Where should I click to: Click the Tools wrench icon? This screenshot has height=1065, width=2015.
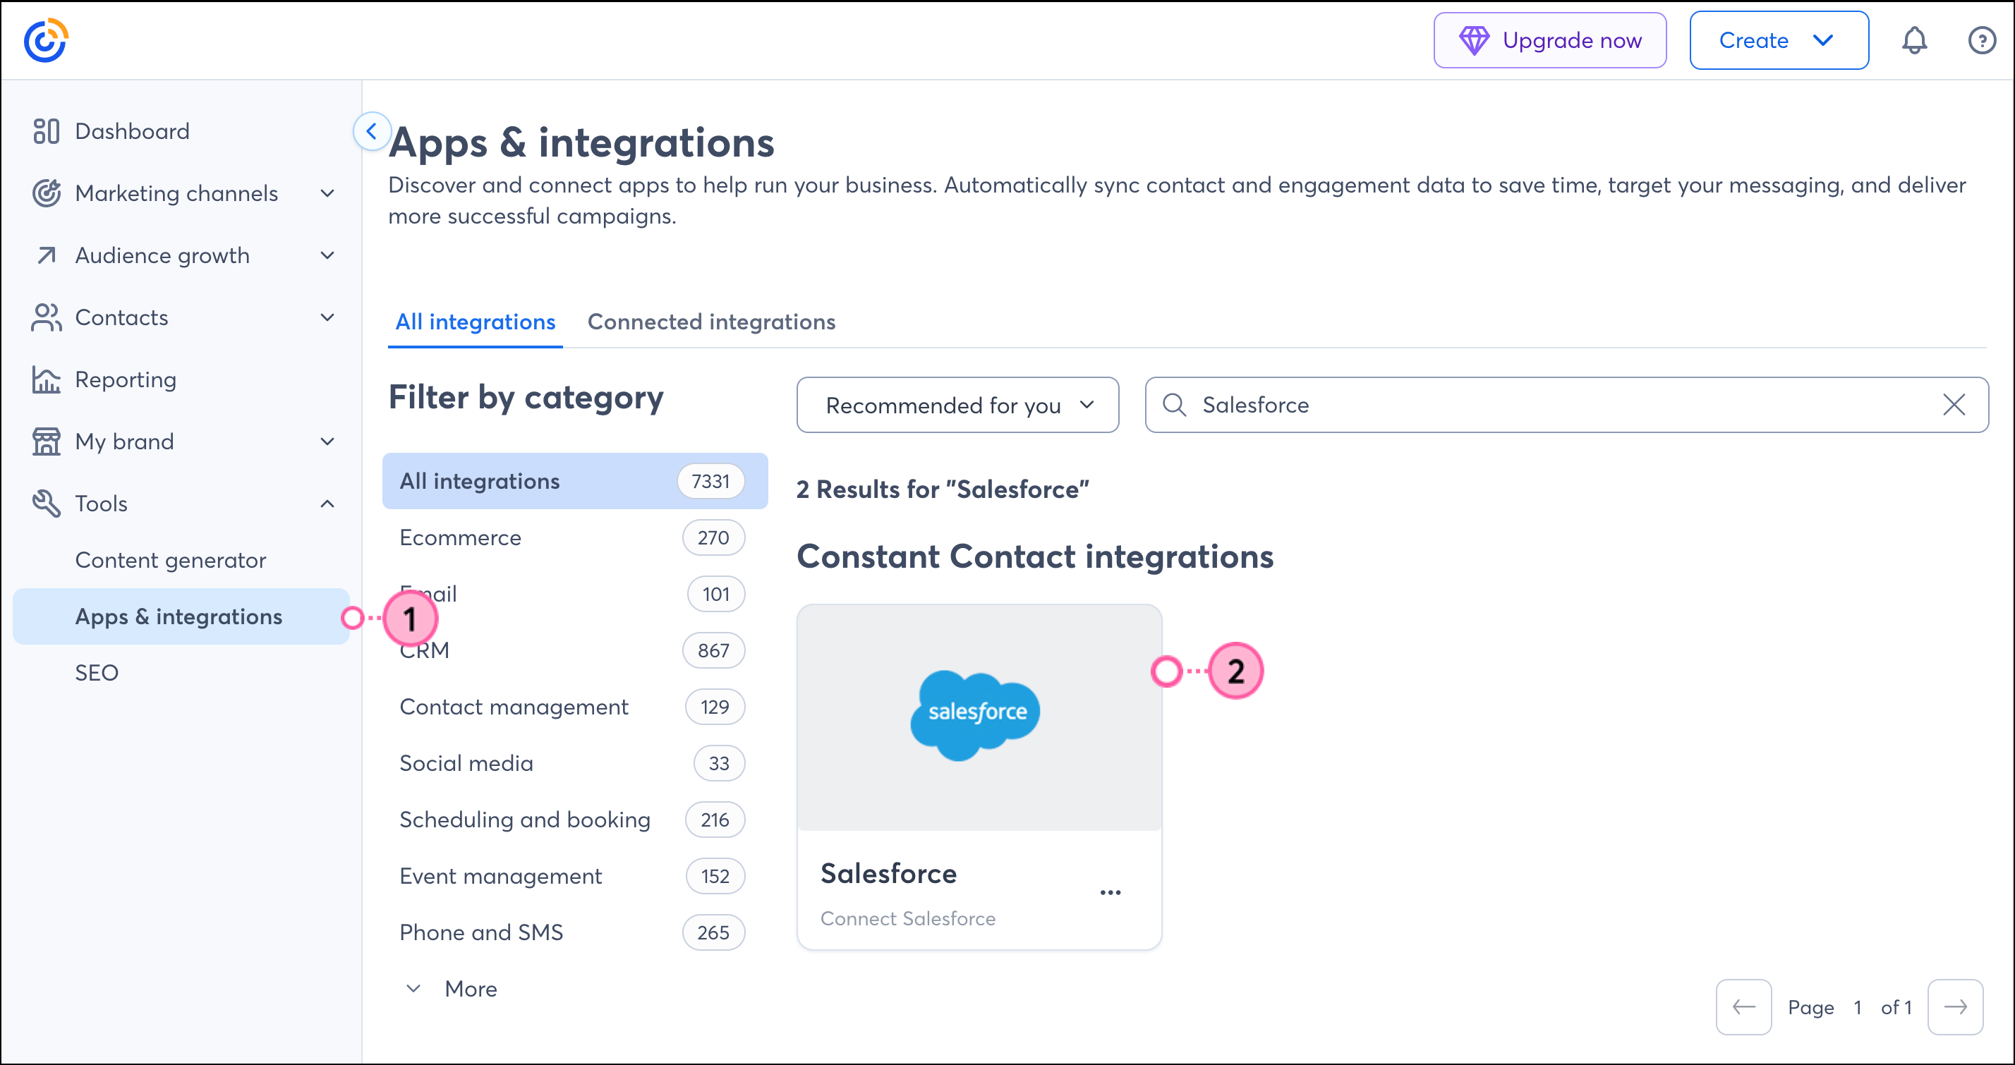(46, 504)
